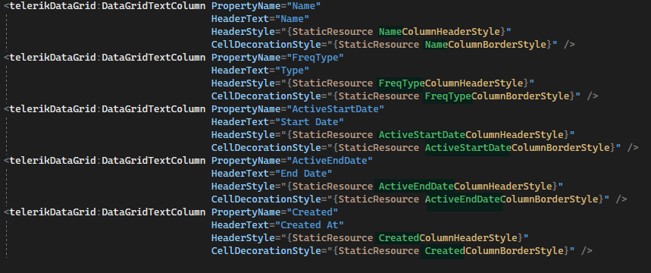Click the ActiveStartDateColumnHeaderStyle reference
651x273 pixels.
pyautogui.click(x=471, y=135)
